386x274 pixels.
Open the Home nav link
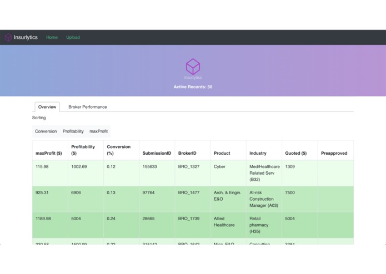[52, 37]
